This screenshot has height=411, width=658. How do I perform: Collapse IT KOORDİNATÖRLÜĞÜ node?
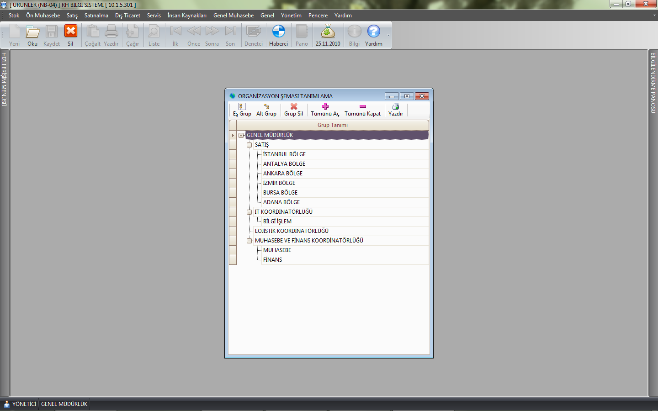point(249,212)
